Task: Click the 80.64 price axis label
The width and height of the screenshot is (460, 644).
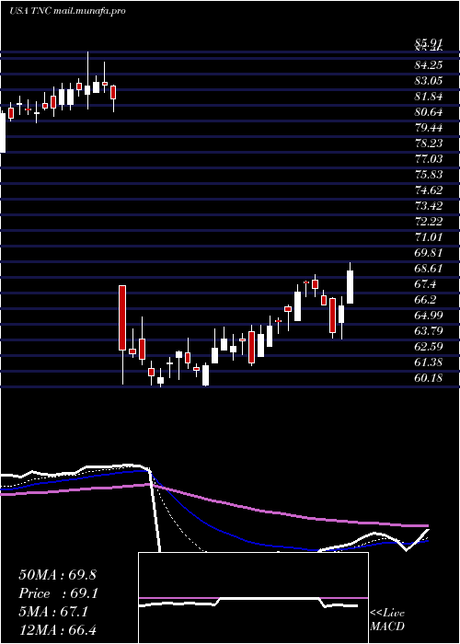Action: [x=429, y=112]
